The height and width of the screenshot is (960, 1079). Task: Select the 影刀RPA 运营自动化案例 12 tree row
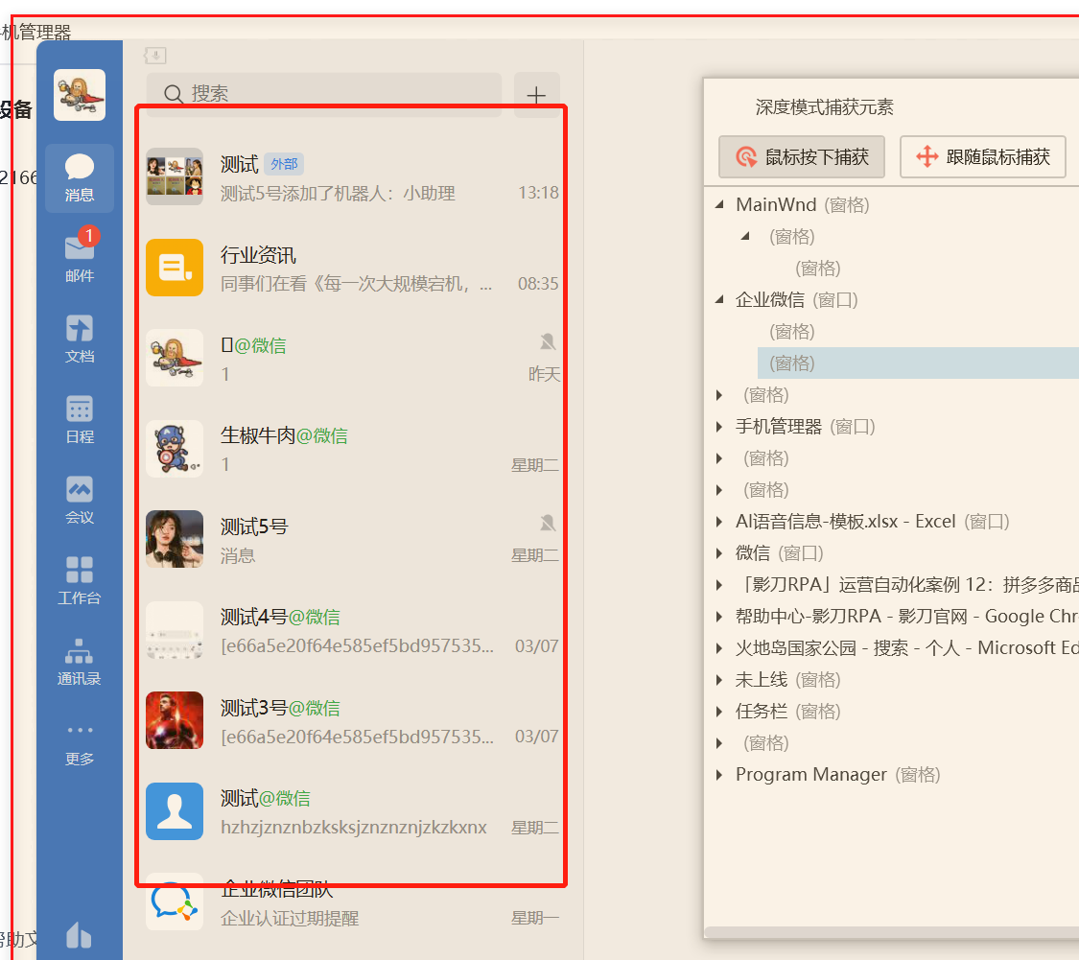click(907, 585)
